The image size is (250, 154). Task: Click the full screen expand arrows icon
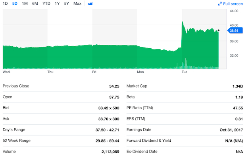click(x=220, y=4)
